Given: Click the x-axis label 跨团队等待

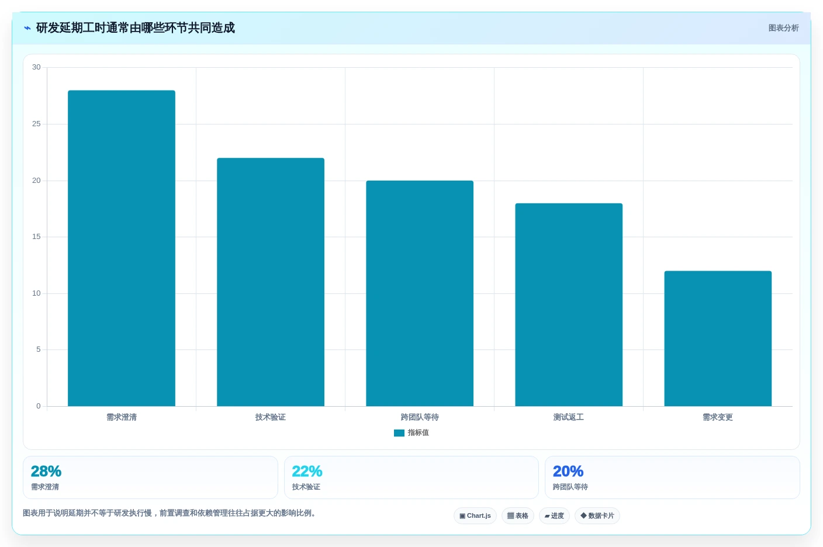Looking at the screenshot, I should click(x=420, y=417).
